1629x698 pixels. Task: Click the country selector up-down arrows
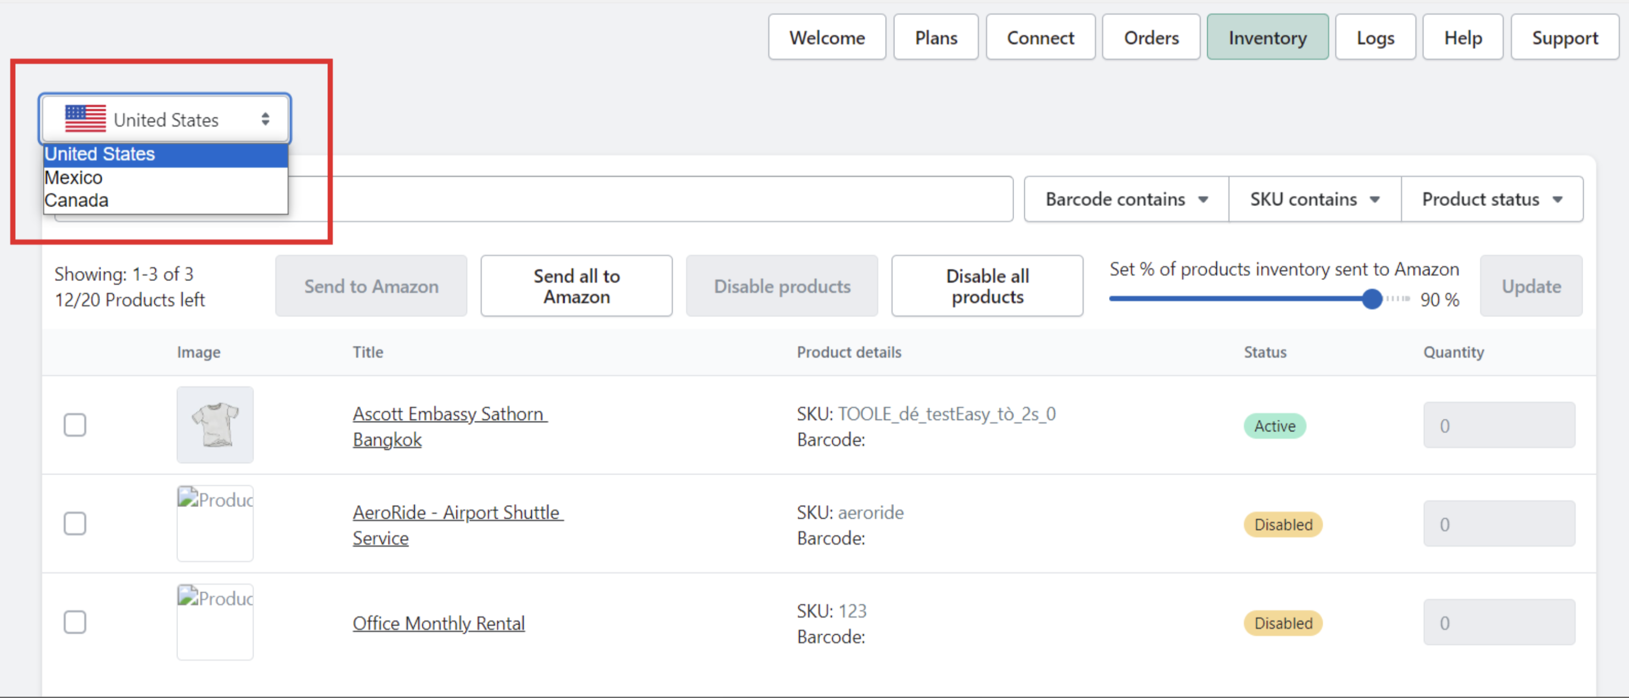[x=265, y=119]
